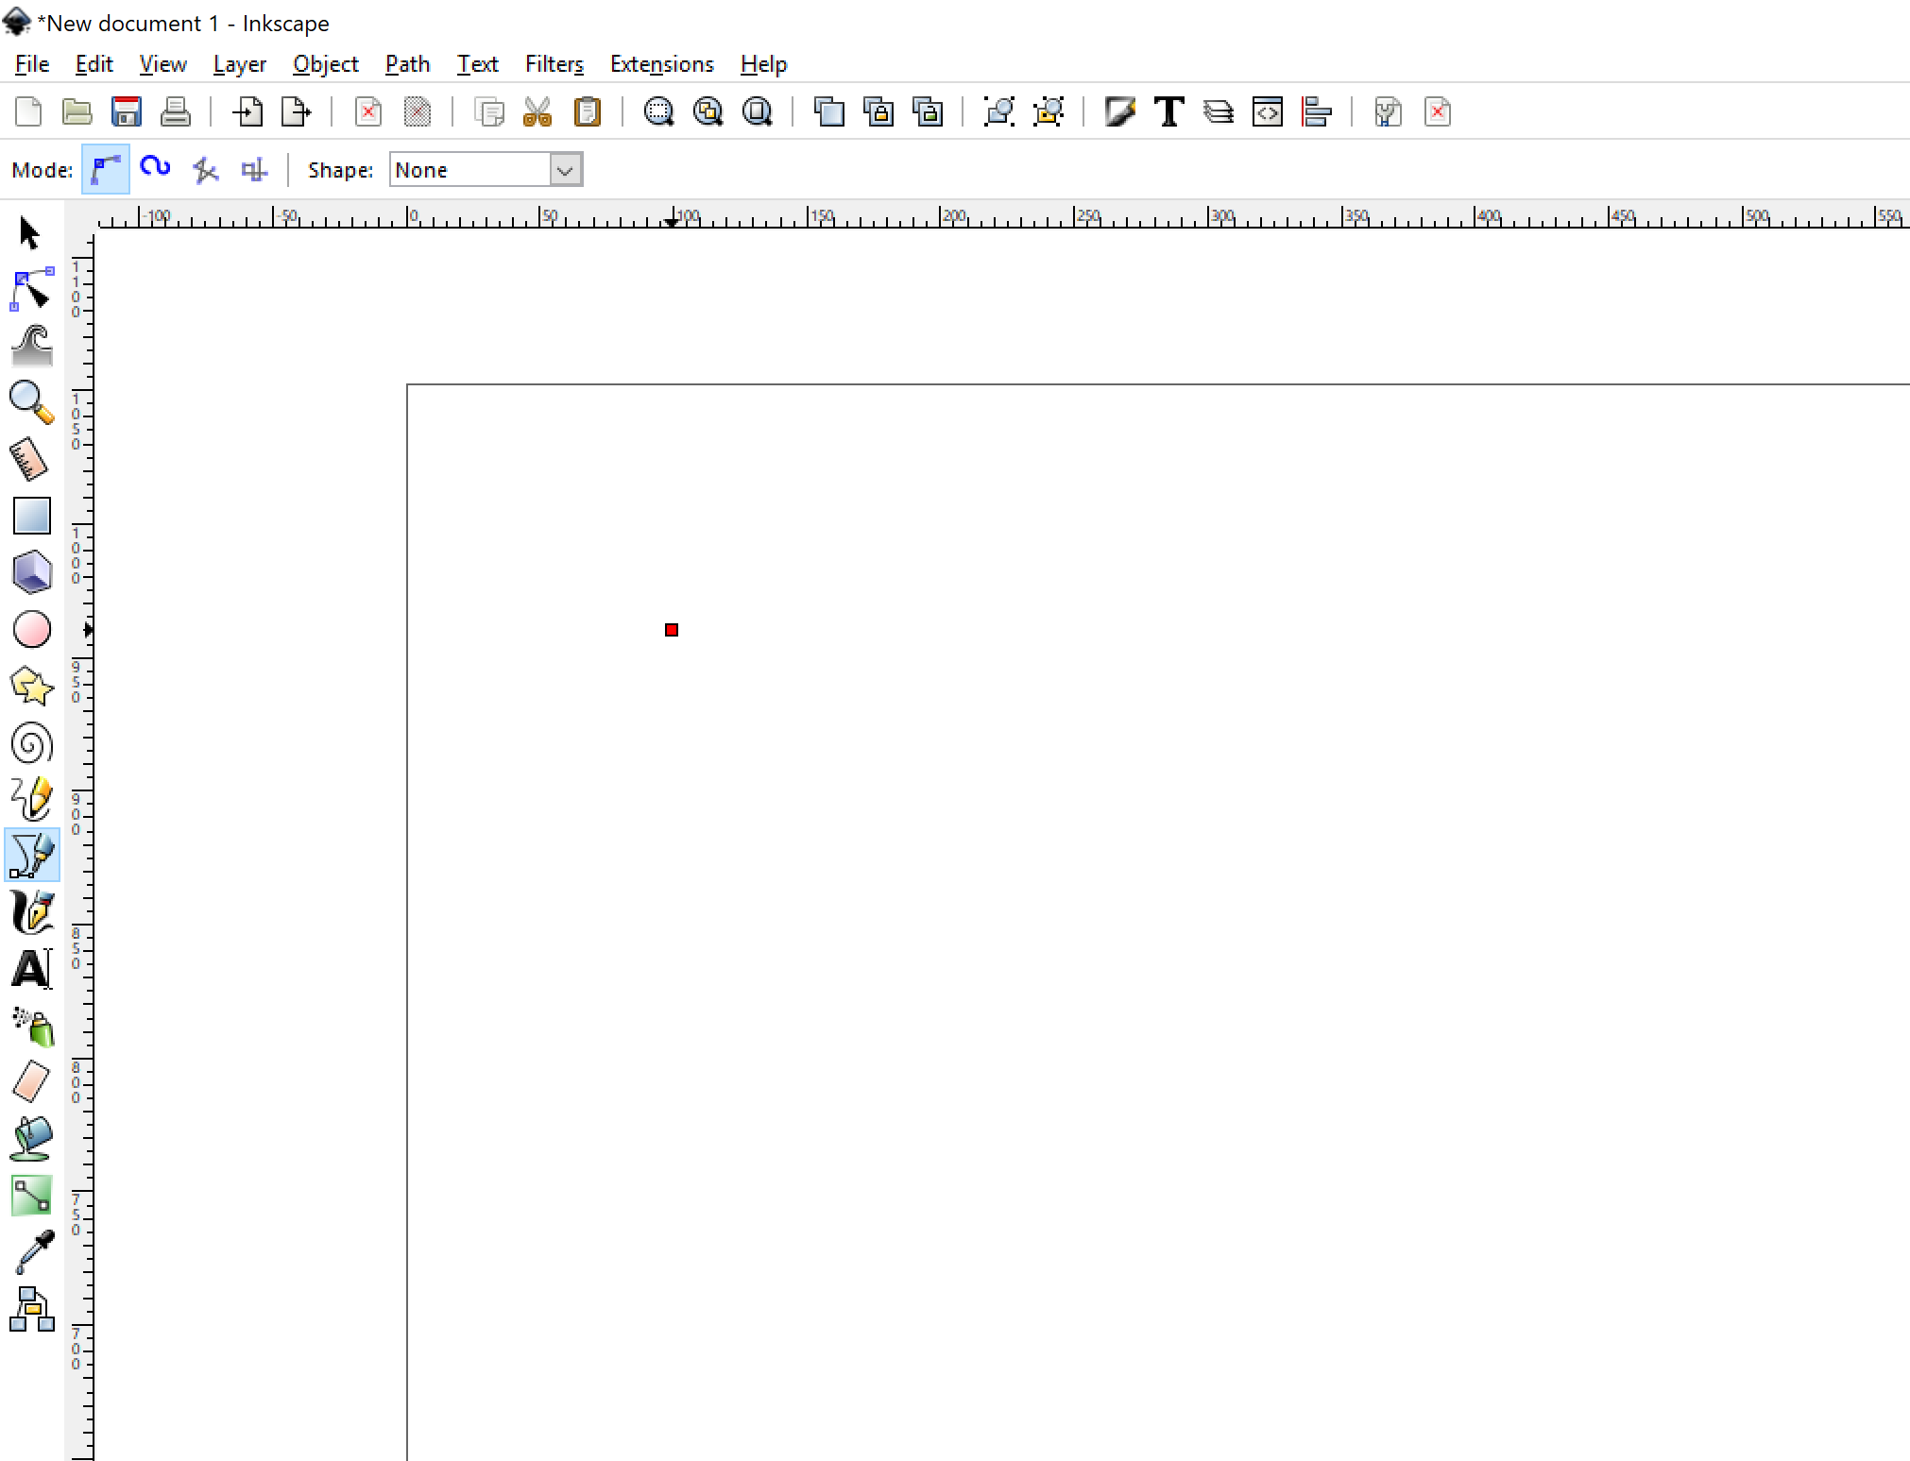The image size is (1910, 1461).
Task: Pick the Calligraphy pen tool
Action: (31, 912)
